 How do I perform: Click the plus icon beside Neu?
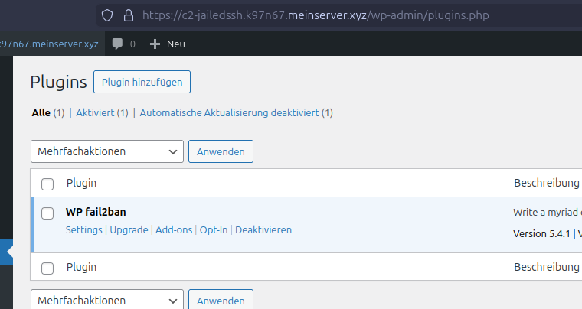155,44
